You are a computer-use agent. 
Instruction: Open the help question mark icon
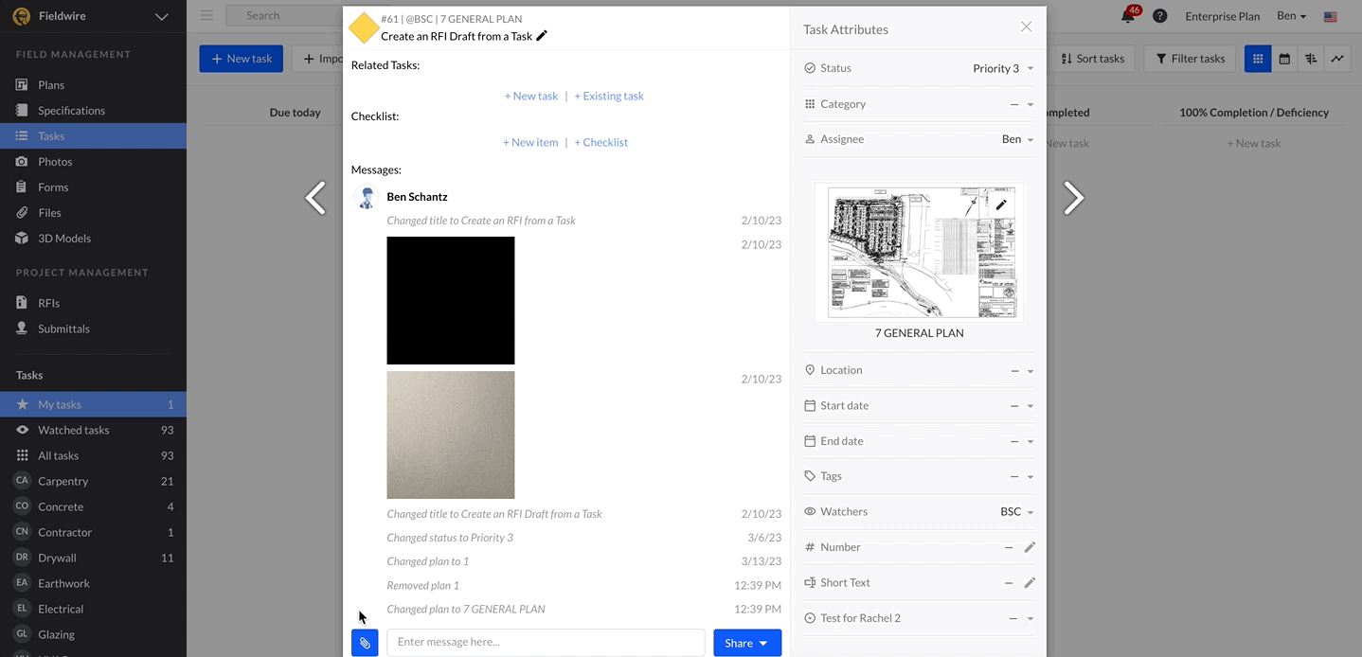(1159, 16)
